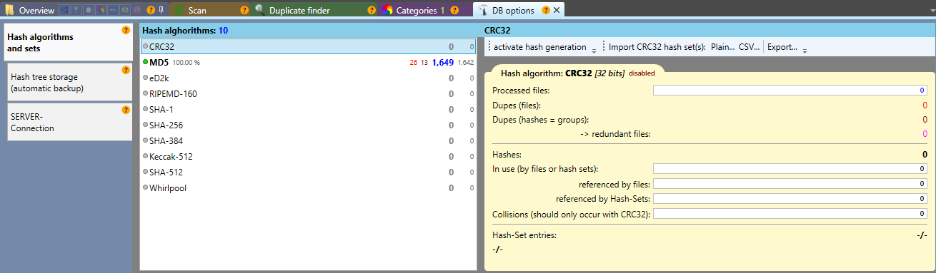This screenshot has height=273, width=936.
Task: Click the referenced by files bar
Action: [790, 184]
